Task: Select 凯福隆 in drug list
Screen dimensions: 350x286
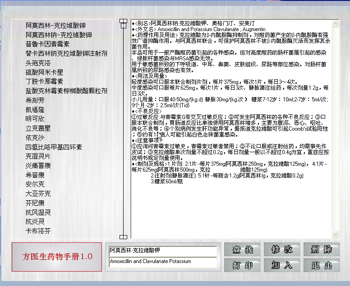Action: [35, 110]
